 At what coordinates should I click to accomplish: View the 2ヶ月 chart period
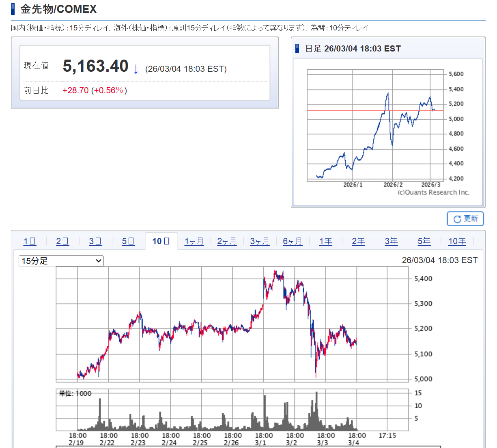click(227, 242)
